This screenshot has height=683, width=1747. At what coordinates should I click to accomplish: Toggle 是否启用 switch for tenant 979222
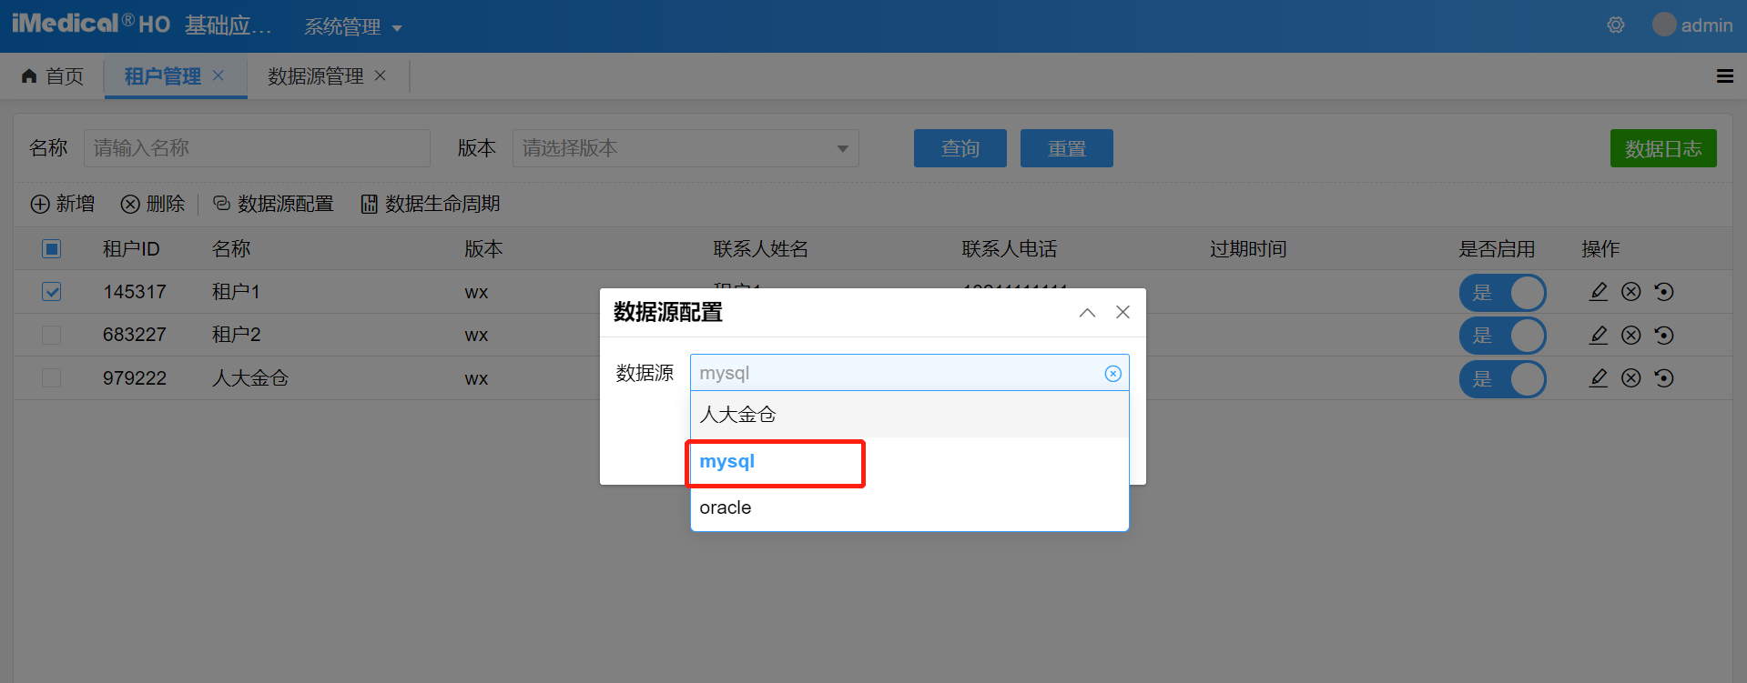tap(1502, 379)
